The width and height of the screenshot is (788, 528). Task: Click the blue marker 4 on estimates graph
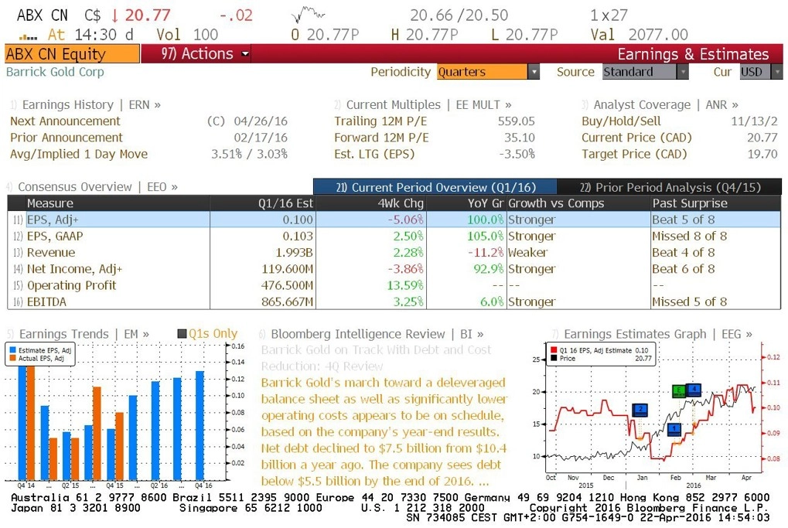tap(694, 390)
